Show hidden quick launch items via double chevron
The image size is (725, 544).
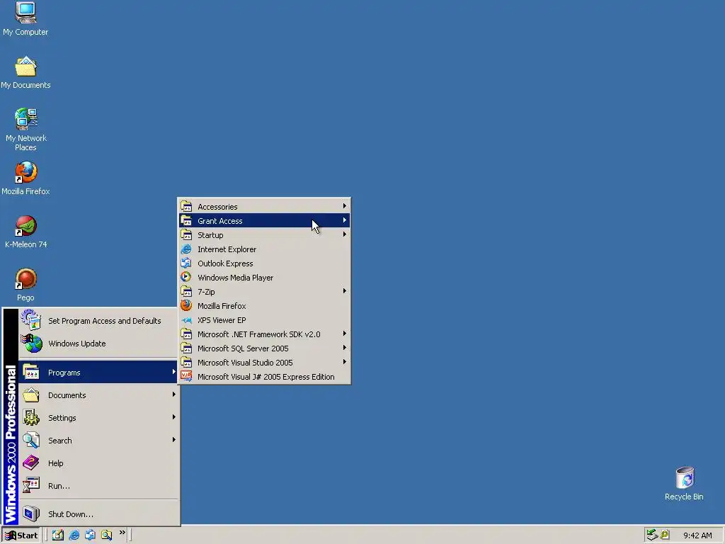point(122,533)
